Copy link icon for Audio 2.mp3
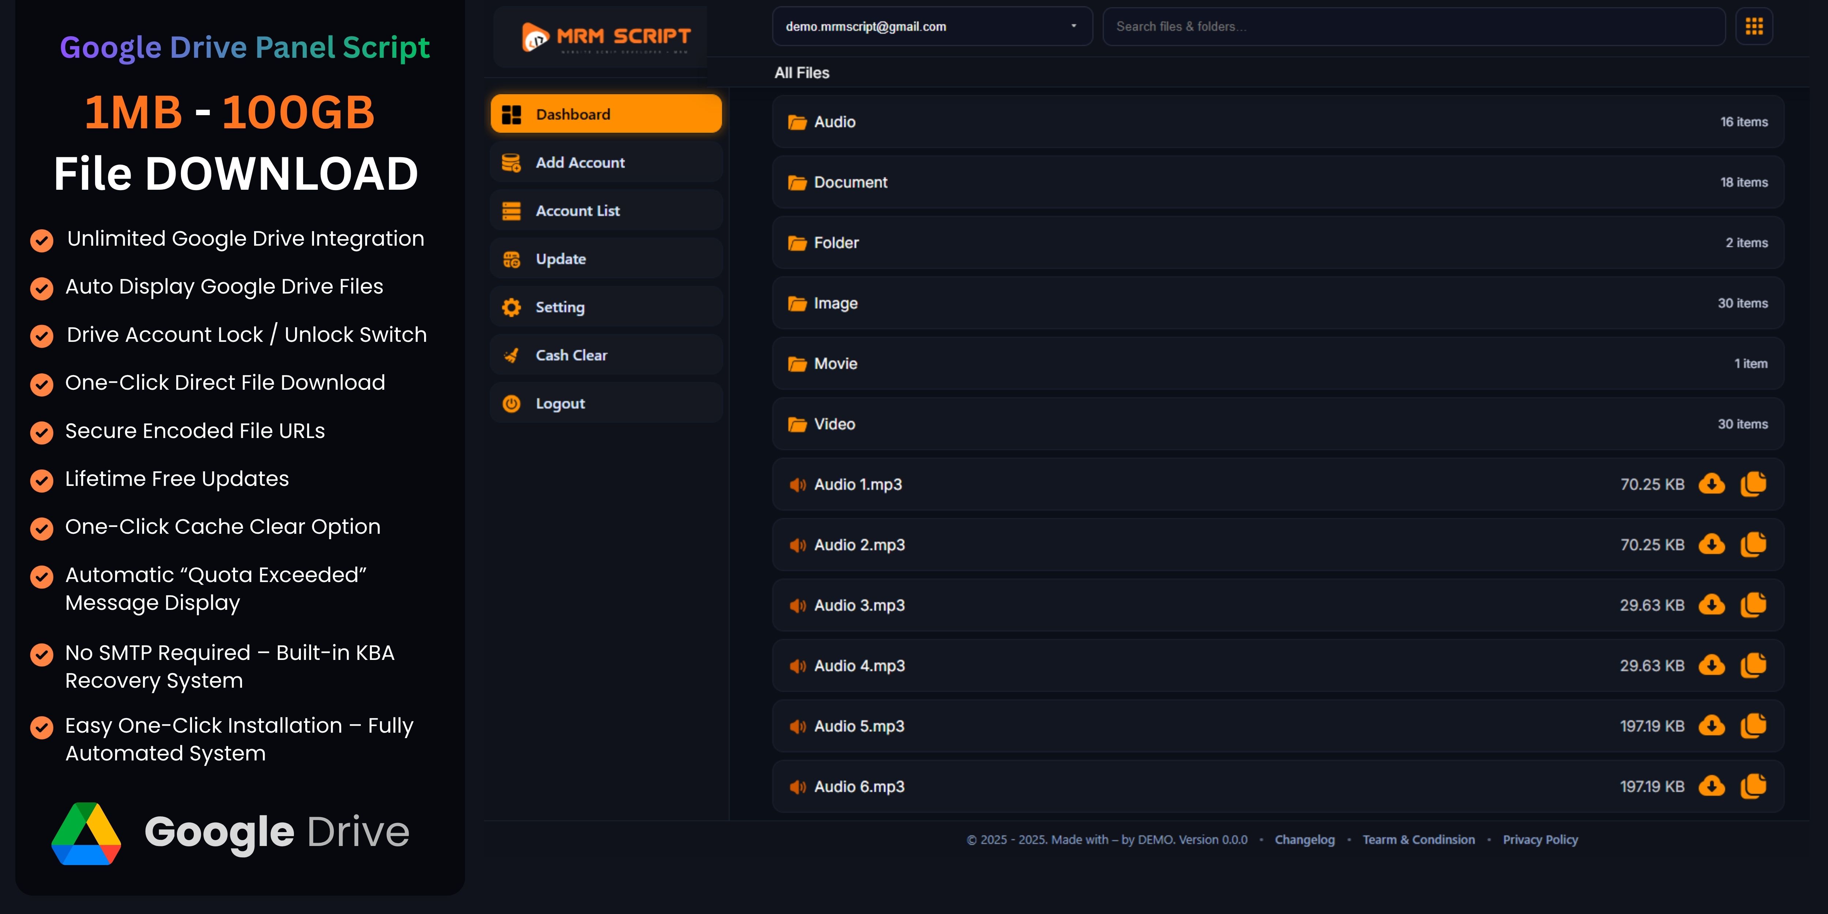The image size is (1828, 914). 1753,544
